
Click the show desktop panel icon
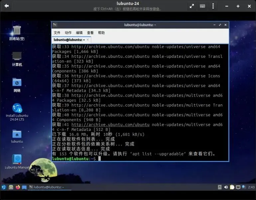(24, 187)
